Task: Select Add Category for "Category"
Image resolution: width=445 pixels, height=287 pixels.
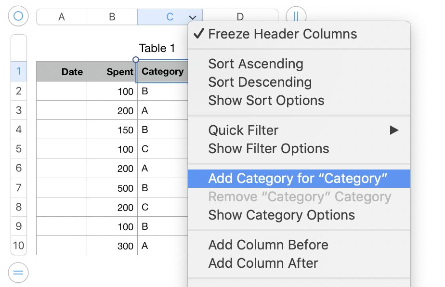Action: (x=298, y=179)
